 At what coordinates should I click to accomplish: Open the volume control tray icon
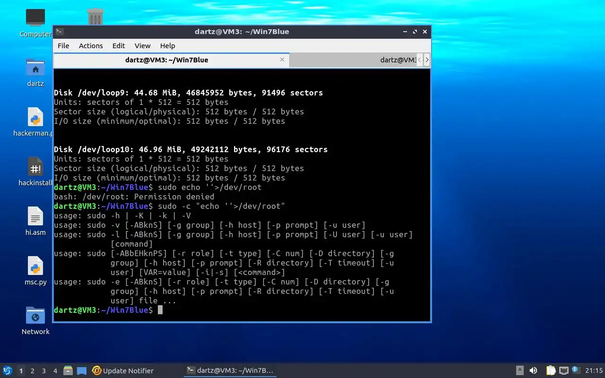pos(533,370)
